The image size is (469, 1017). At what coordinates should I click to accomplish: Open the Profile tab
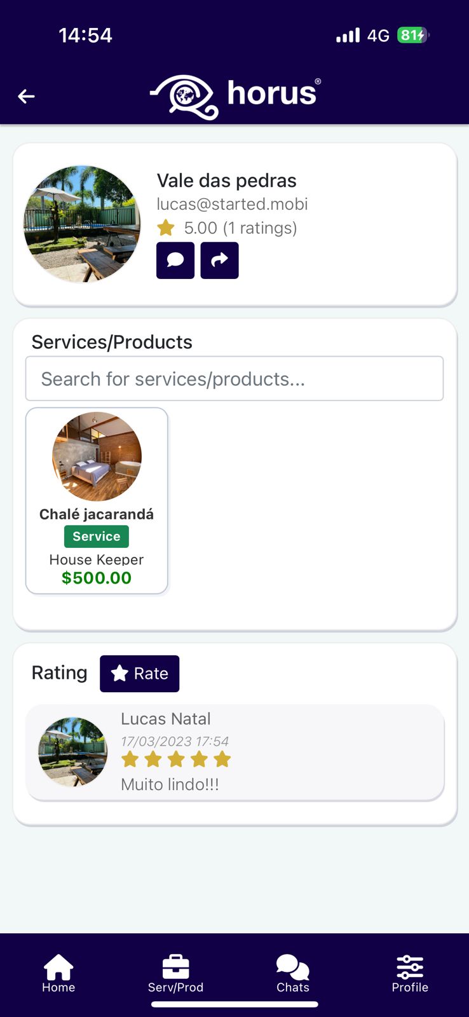pos(410,973)
